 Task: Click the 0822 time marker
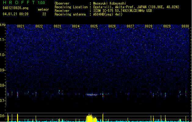click(x=39, y=26)
